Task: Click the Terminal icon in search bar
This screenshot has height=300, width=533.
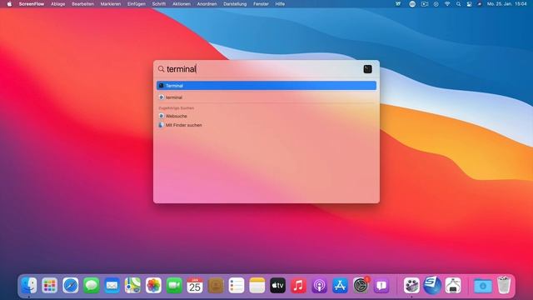Action: point(367,69)
